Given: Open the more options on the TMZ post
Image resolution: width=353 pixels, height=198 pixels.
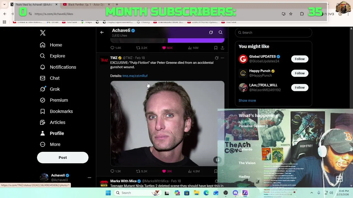Looking at the screenshot, I should pyautogui.click(x=222, y=58).
